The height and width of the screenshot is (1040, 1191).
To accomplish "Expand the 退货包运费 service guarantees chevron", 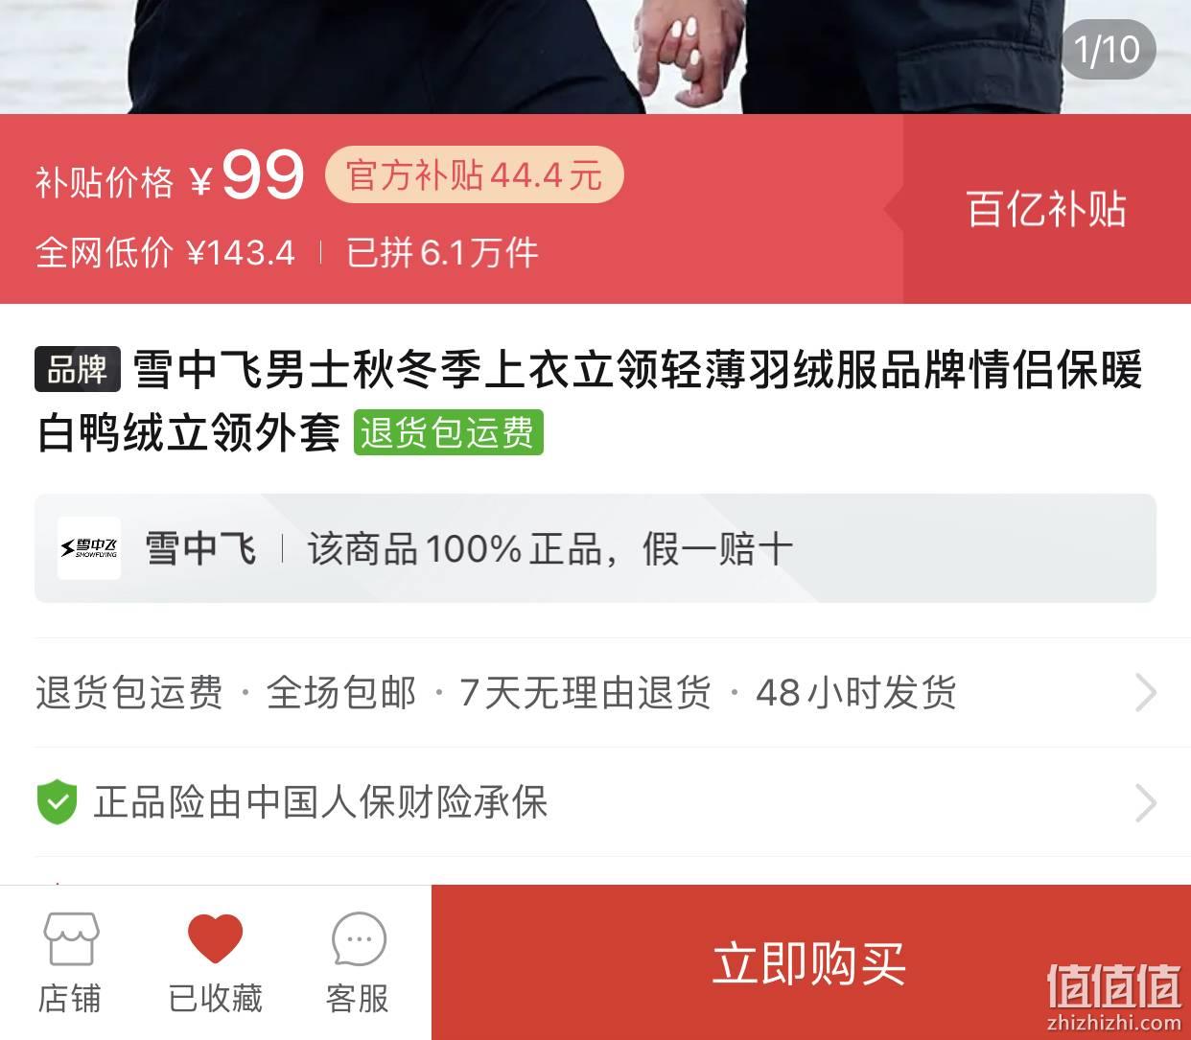I will point(1145,692).
